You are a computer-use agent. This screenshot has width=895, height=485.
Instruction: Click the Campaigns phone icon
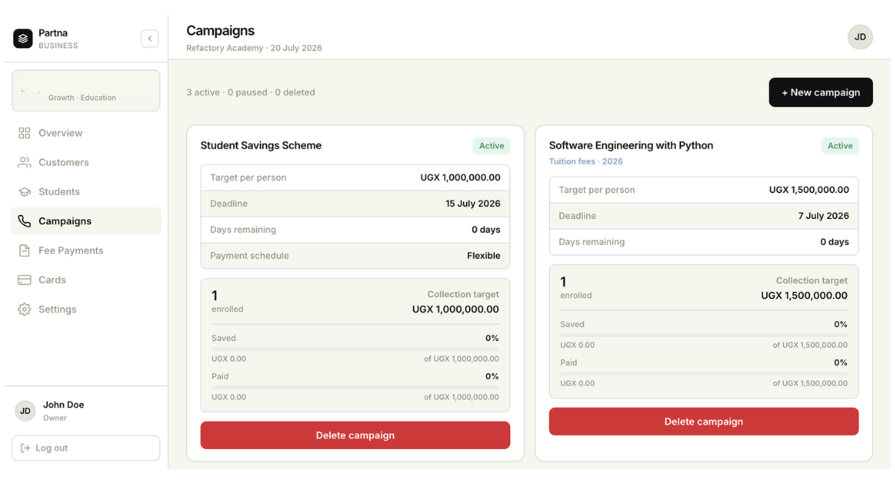point(24,221)
